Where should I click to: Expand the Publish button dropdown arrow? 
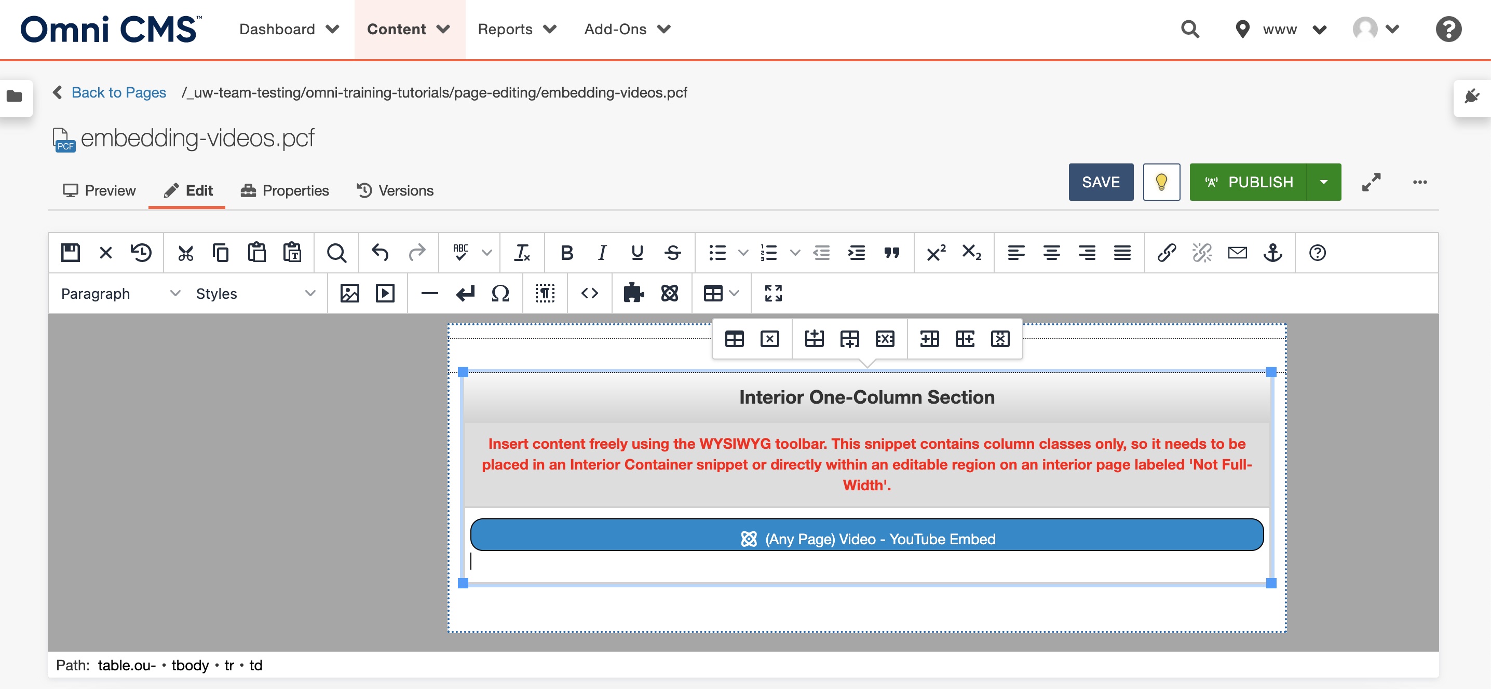pyautogui.click(x=1324, y=182)
